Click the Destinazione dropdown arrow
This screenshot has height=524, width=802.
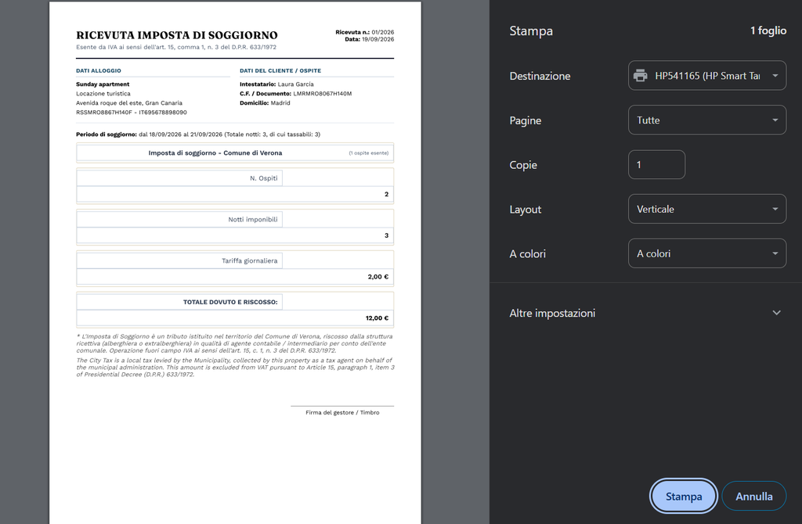pos(775,76)
